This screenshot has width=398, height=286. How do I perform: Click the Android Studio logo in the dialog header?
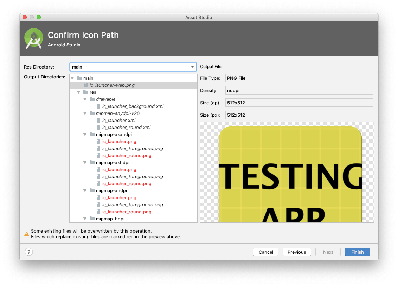[33, 39]
